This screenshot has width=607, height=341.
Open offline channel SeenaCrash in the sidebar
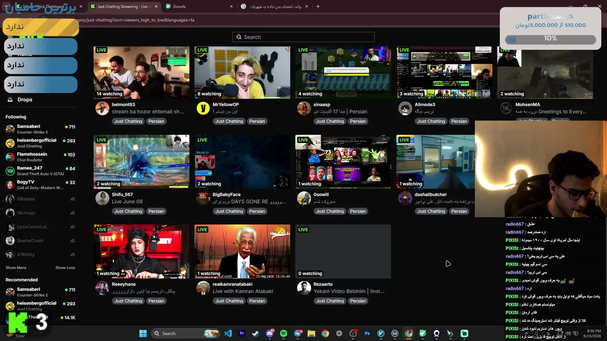click(x=40, y=241)
